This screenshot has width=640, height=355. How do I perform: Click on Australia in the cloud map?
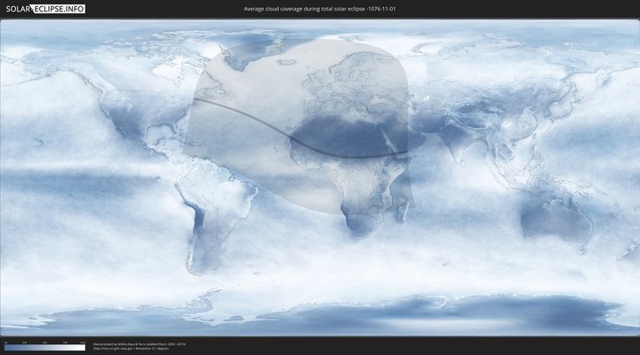pos(556,219)
